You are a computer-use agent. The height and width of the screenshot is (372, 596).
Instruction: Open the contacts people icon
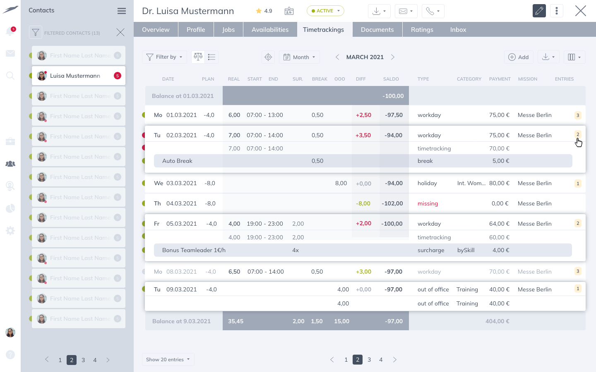[10, 164]
